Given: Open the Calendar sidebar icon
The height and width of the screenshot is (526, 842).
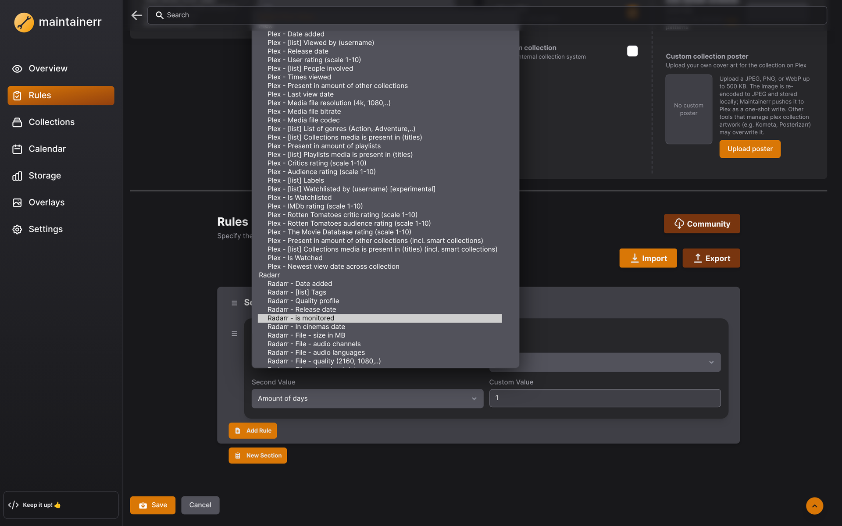Looking at the screenshot, I should 17,149.
